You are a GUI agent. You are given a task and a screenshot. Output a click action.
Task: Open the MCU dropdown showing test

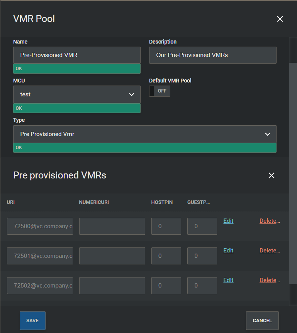pos(77,94)
